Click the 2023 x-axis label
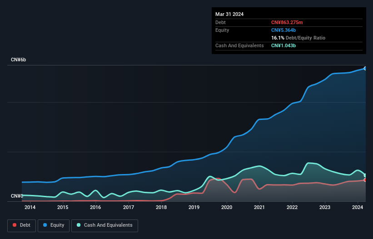 pos(325,207)
